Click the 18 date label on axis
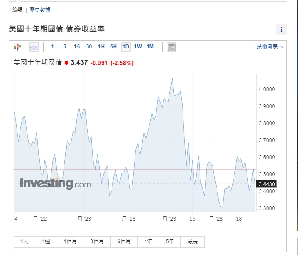The image size is (298, 255). click(239, 219)
